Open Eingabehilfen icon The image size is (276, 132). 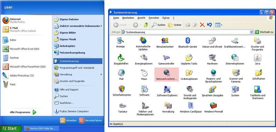[x=121, y=59]
